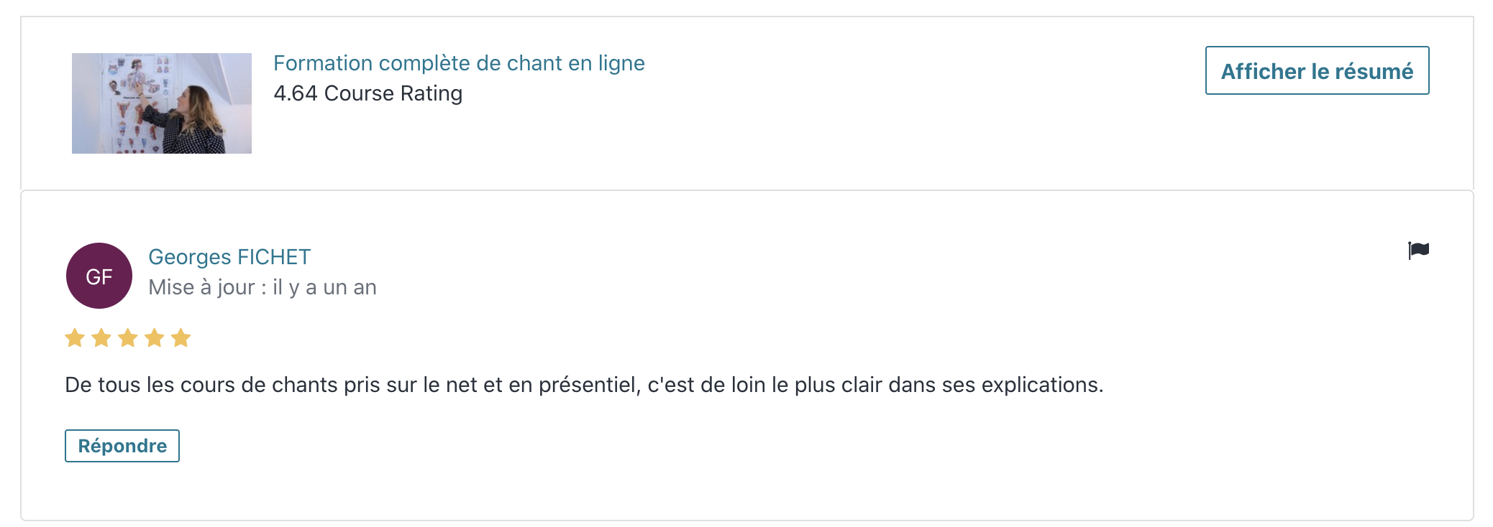The image size is (1493, 527).
Task: Click the fifth gold star of rating
Action: click(181, 337)
